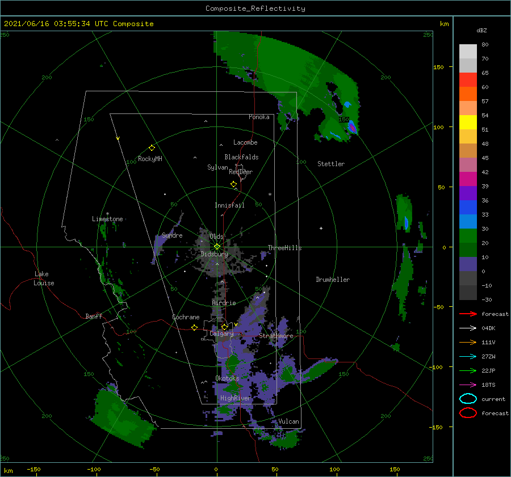This screenshot has height=477, width=511.
Task: Select the RedDeer city label
Action: point(241,172)
